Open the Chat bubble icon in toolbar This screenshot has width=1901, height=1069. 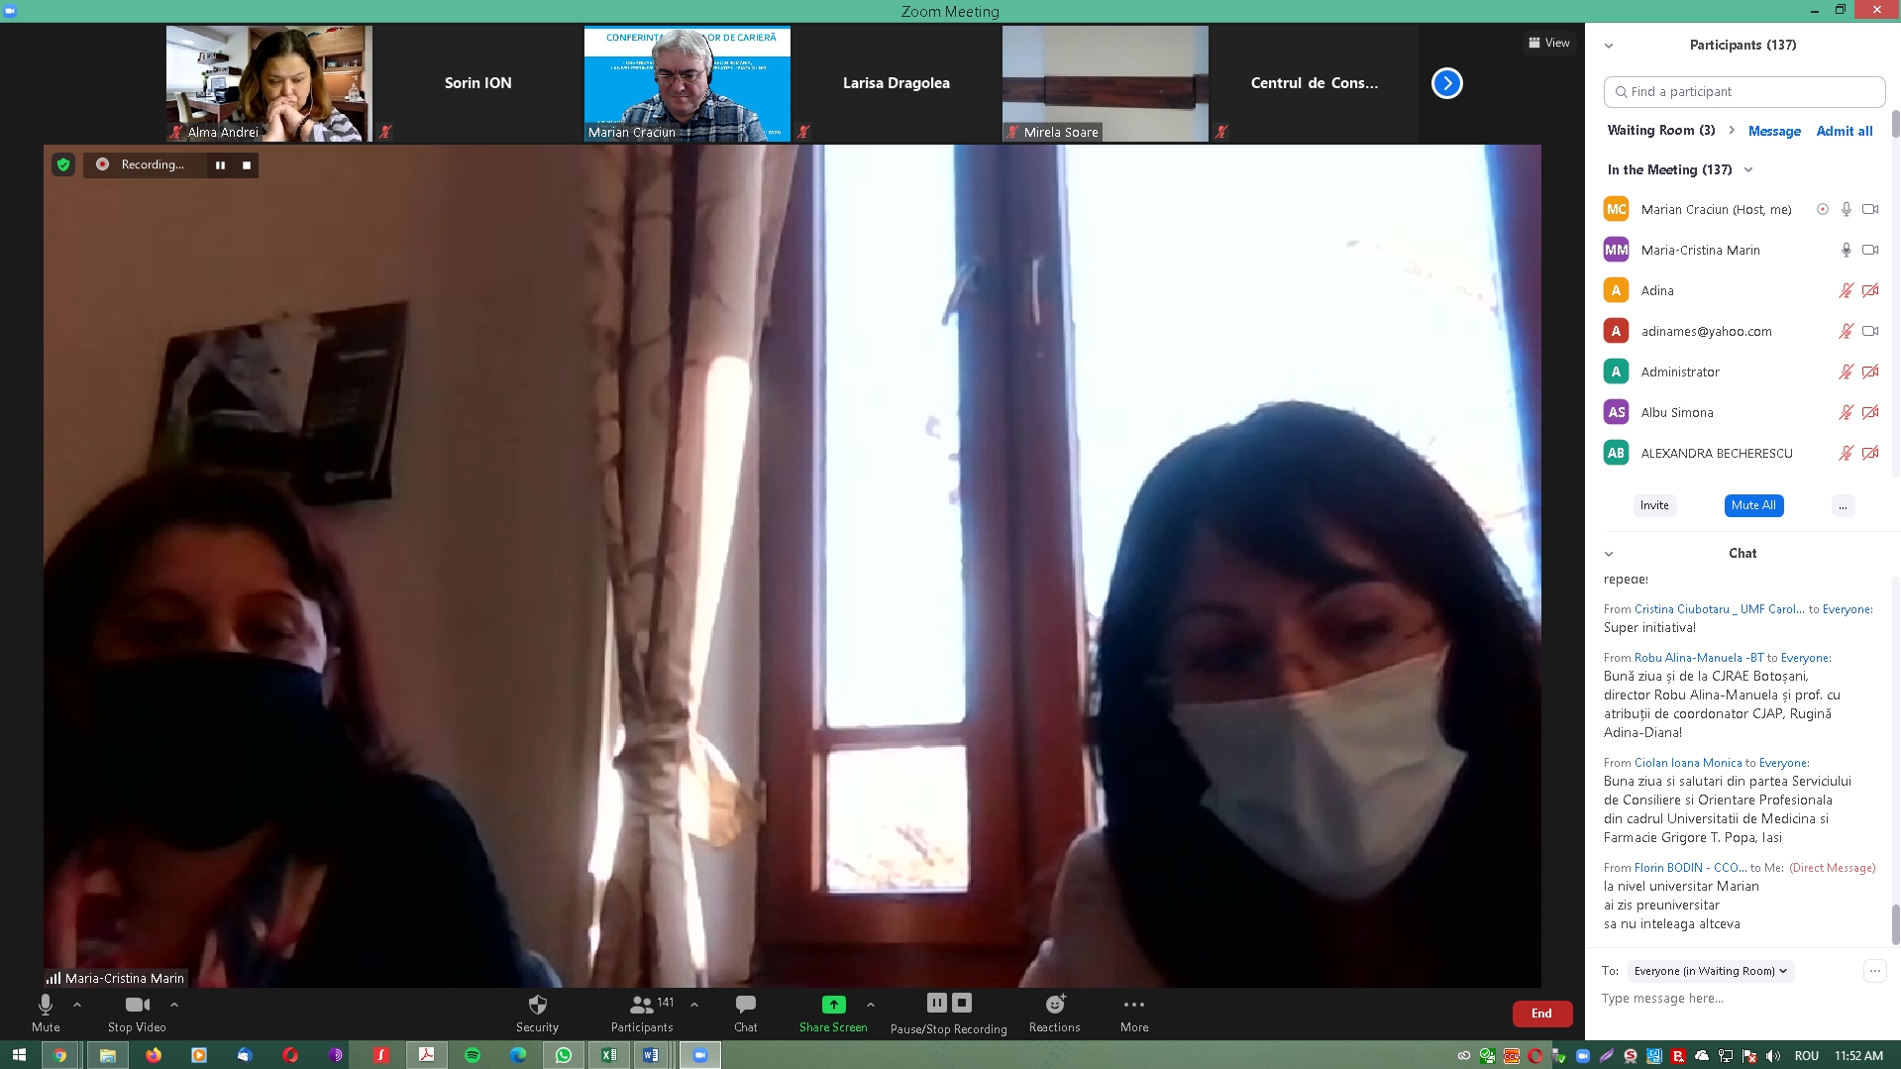click(x=746, y=1005)
